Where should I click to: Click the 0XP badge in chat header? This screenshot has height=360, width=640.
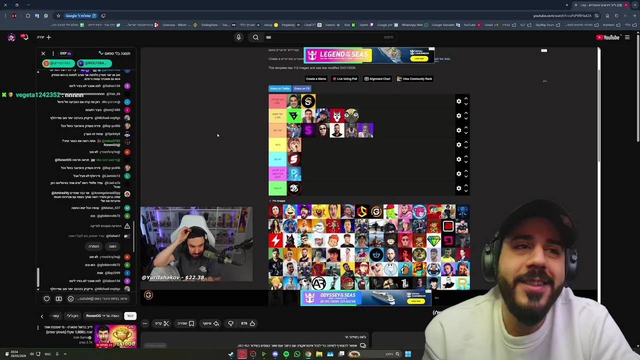pos(66,53)
